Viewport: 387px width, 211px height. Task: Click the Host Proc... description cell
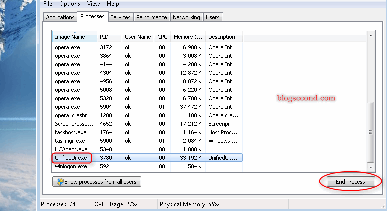(x=223, y=132)
